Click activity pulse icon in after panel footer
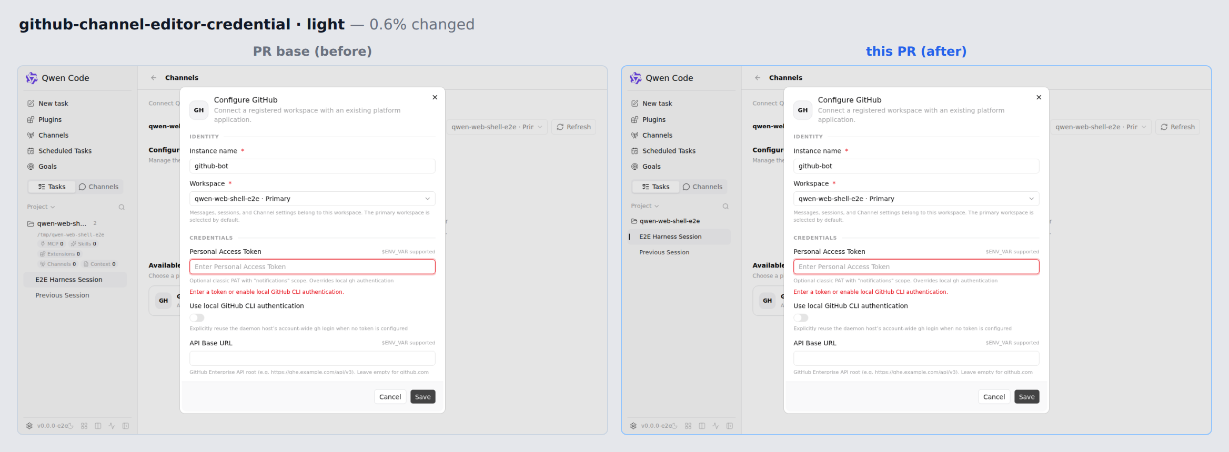This screenshot has width=1229, height=452. tap(716, 426)
